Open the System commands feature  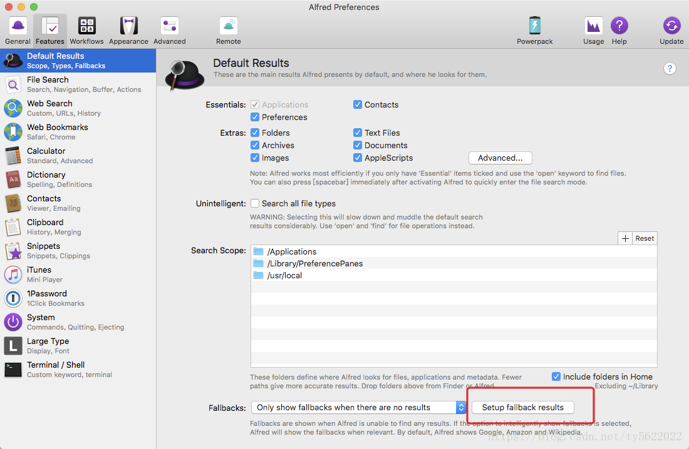click(78, 321)
